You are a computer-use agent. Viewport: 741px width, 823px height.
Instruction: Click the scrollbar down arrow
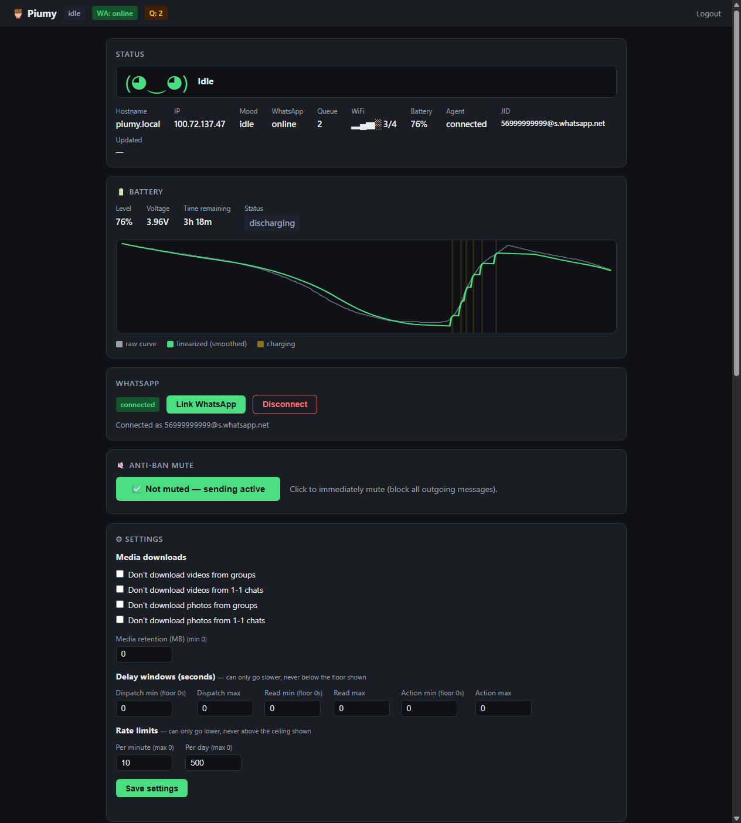tap(736, 818)
